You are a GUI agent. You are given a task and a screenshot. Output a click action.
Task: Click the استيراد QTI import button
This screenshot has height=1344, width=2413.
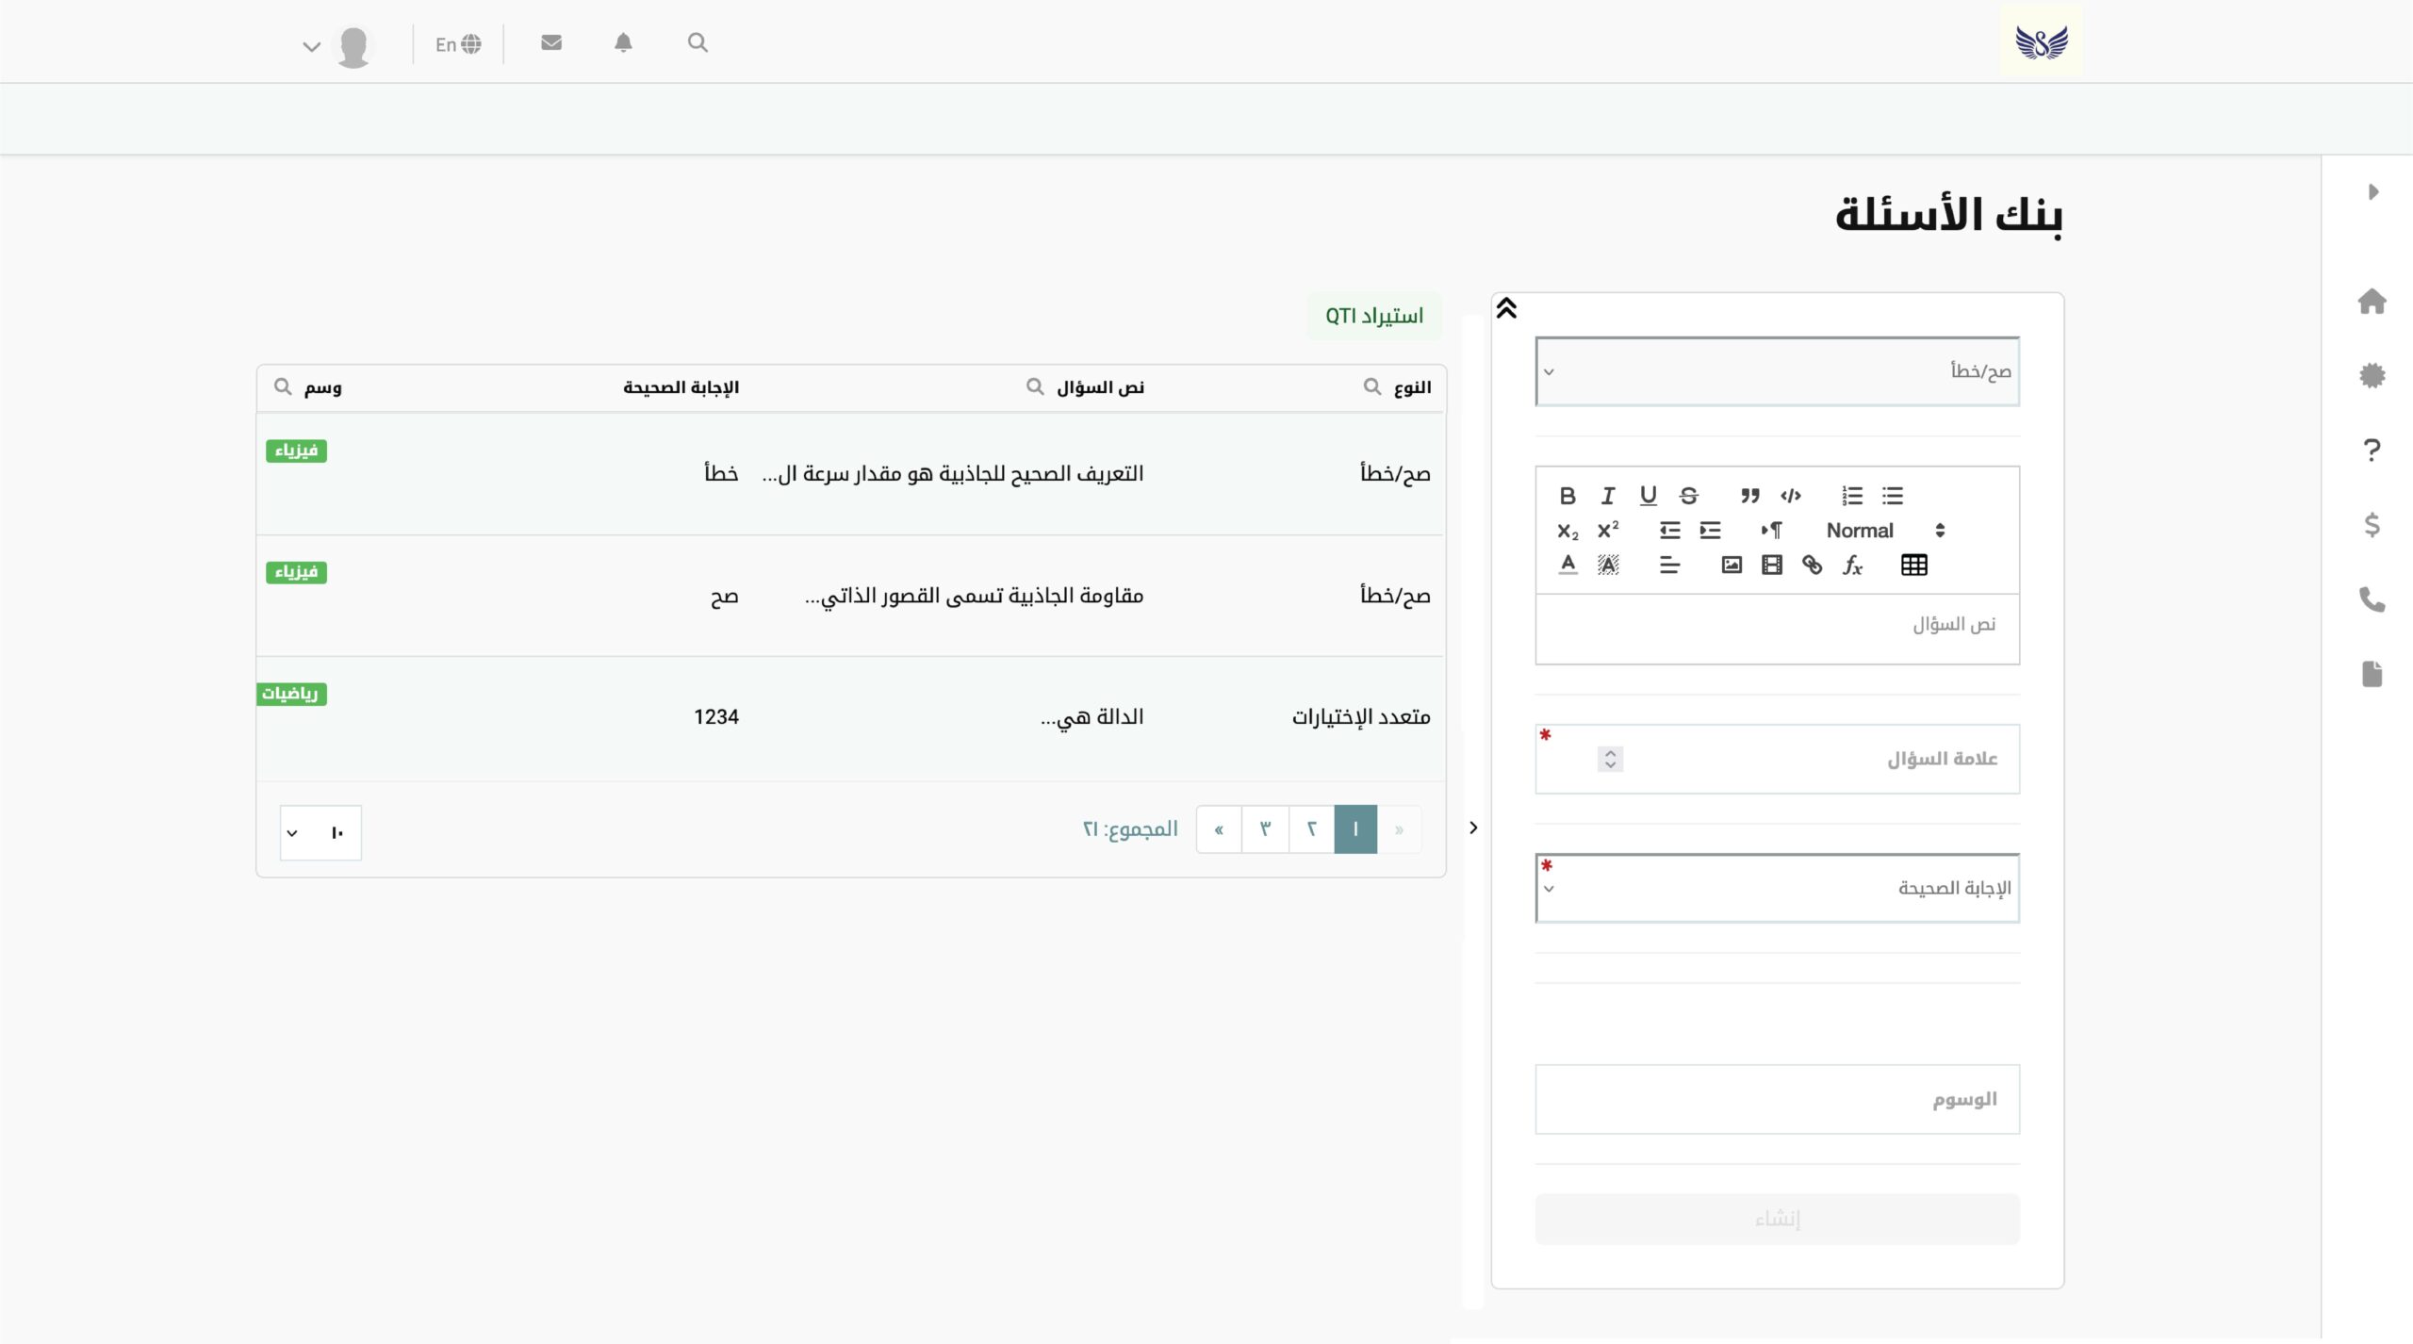[1373, 316]
